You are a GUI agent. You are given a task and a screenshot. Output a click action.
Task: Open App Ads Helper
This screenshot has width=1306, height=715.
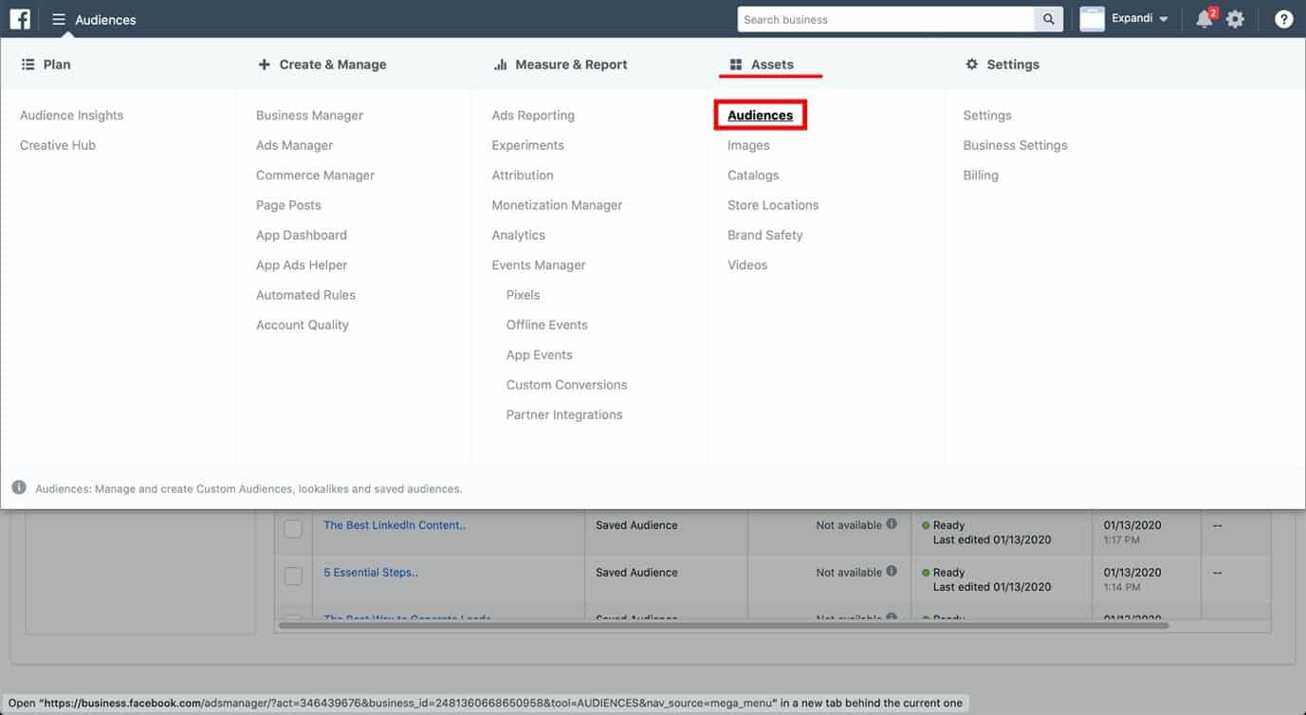click(x=302, y=265)
